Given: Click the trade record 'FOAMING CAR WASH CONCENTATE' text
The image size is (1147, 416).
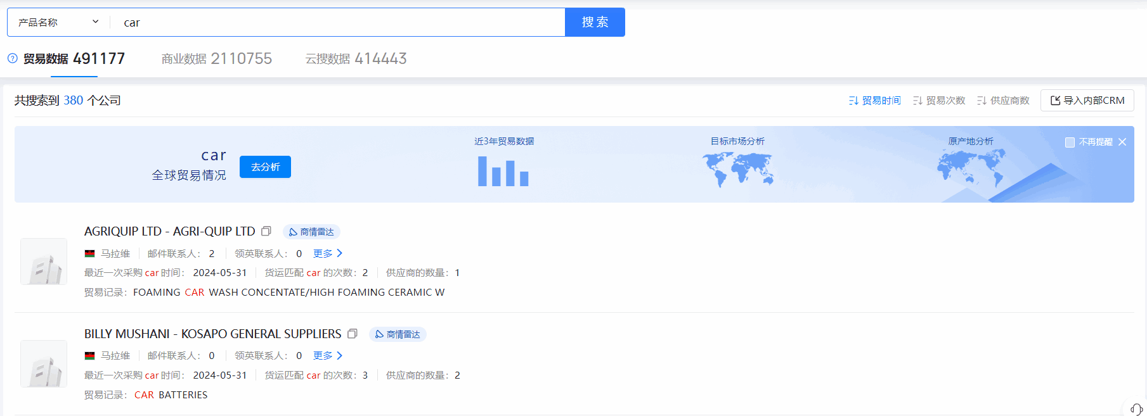Looking at the screenshot, I should [x=289, y=293].
